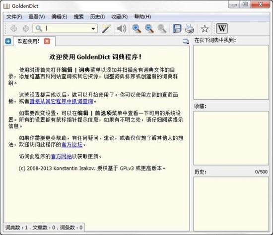Click the zoom in magnifier icon
The image size is (273, 235).
tap(136, 29)
